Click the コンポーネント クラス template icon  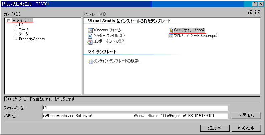point(90,42)
